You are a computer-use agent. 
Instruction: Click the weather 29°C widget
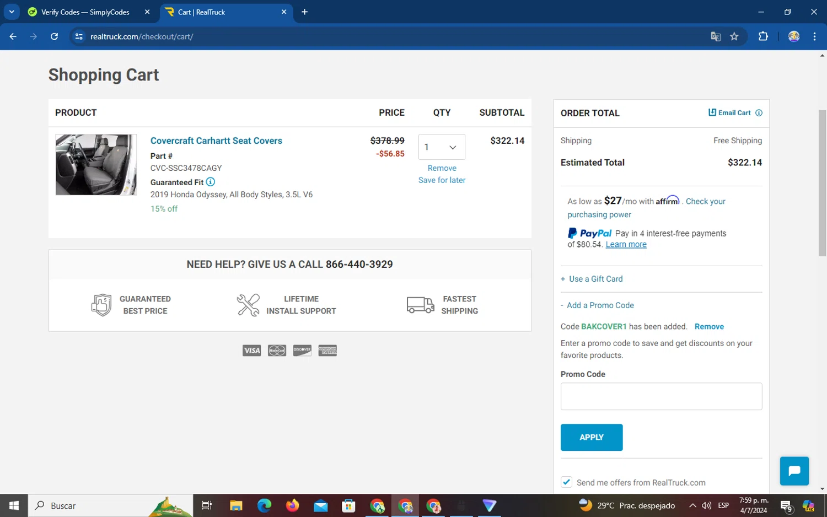pos(627,505)
